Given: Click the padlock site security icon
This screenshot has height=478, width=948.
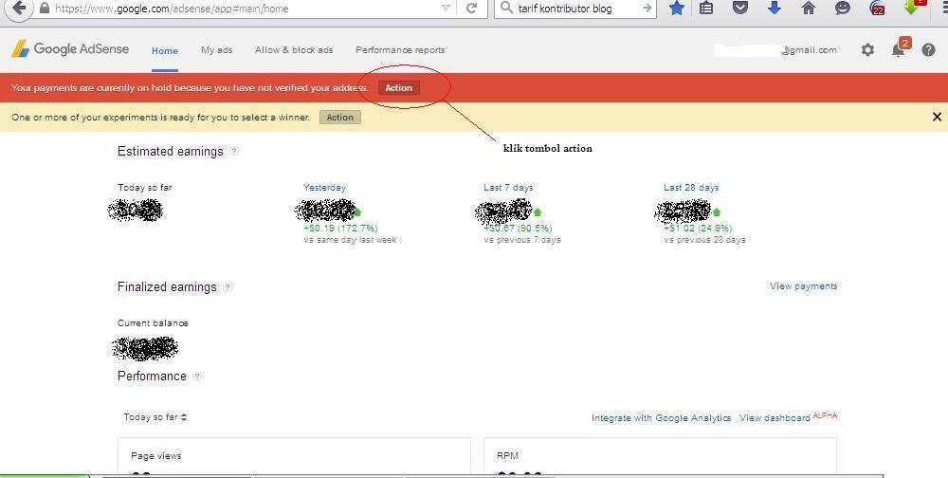Looking at the screenshot, I should tap(44, 9).
